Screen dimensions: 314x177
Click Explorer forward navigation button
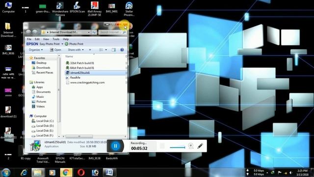(35, 32)
